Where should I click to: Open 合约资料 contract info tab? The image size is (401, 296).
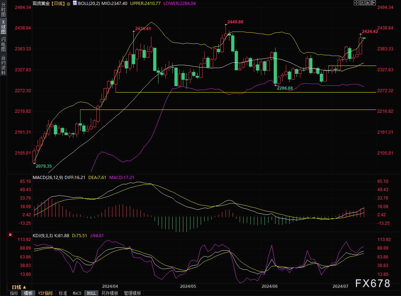click(x=3, y=65)
